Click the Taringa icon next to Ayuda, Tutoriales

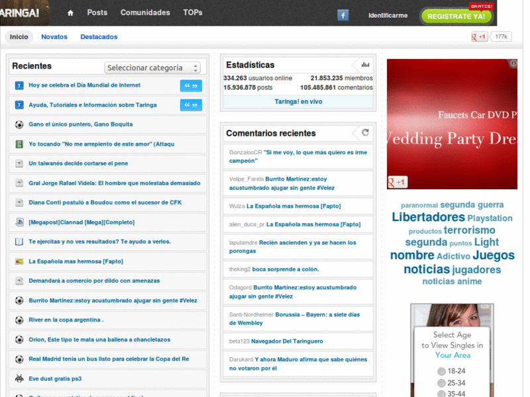tap(19, 105)
